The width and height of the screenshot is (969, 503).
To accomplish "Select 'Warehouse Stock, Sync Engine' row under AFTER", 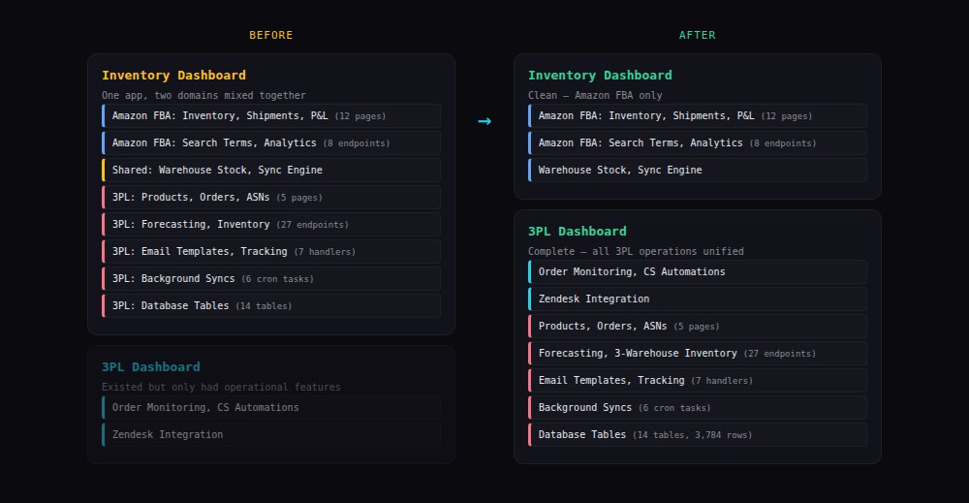I will (698, 170).
